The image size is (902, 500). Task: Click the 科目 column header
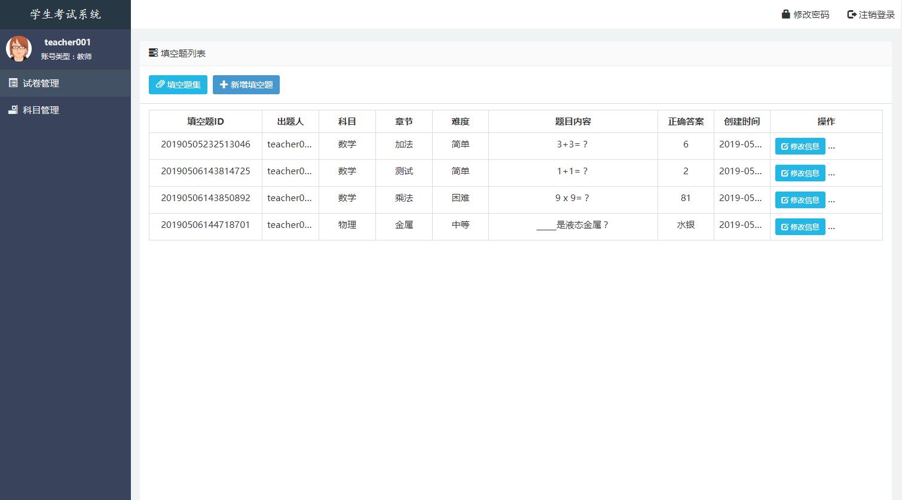[x=347, y=121]
